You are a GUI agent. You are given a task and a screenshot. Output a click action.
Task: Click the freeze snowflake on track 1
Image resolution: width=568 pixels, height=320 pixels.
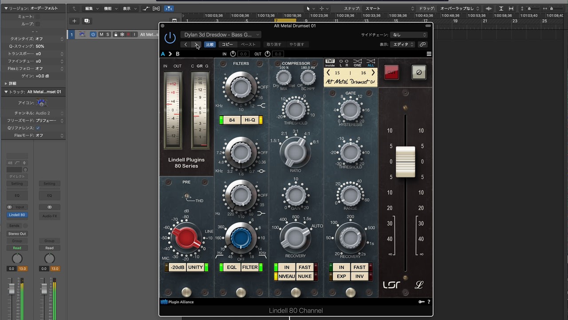click(122, 34)
